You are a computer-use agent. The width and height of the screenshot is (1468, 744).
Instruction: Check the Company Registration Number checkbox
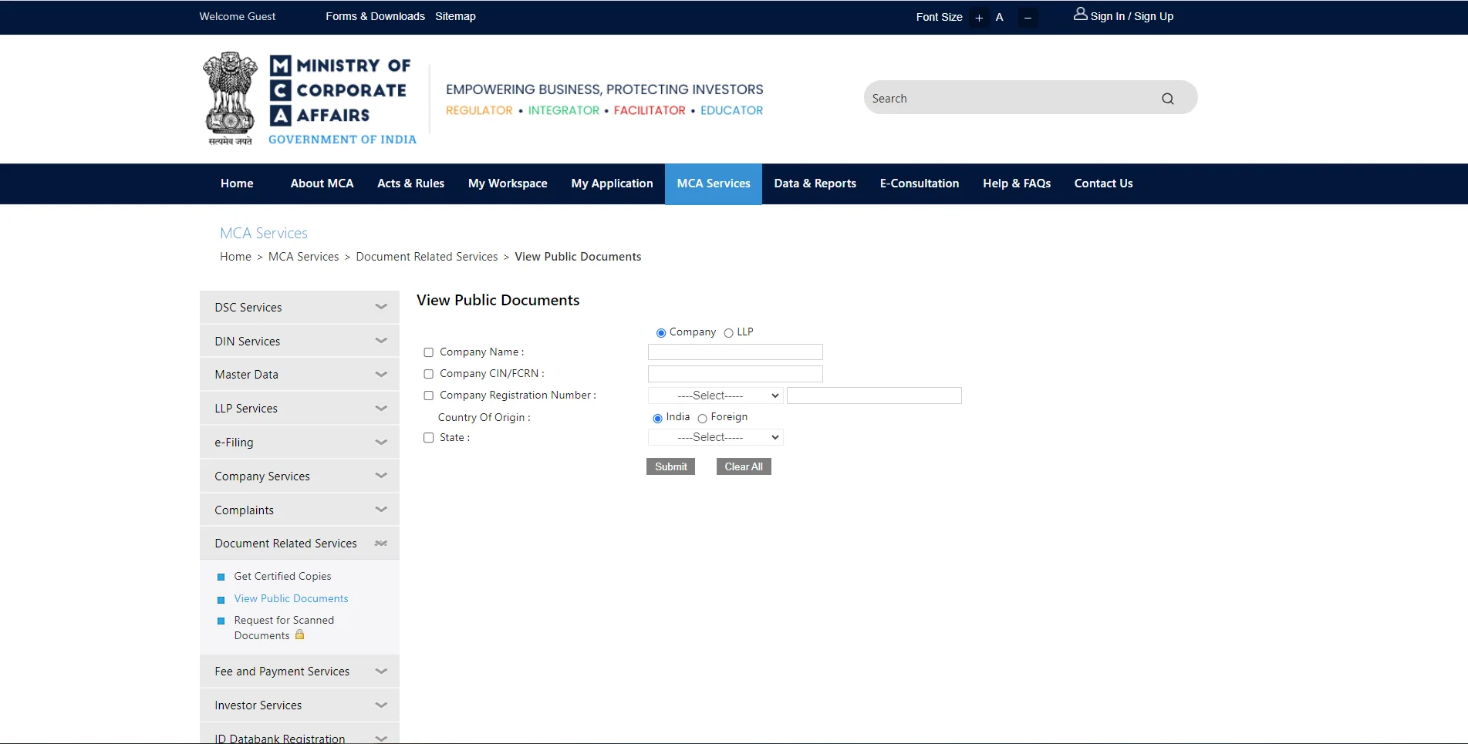pos(429,396)
